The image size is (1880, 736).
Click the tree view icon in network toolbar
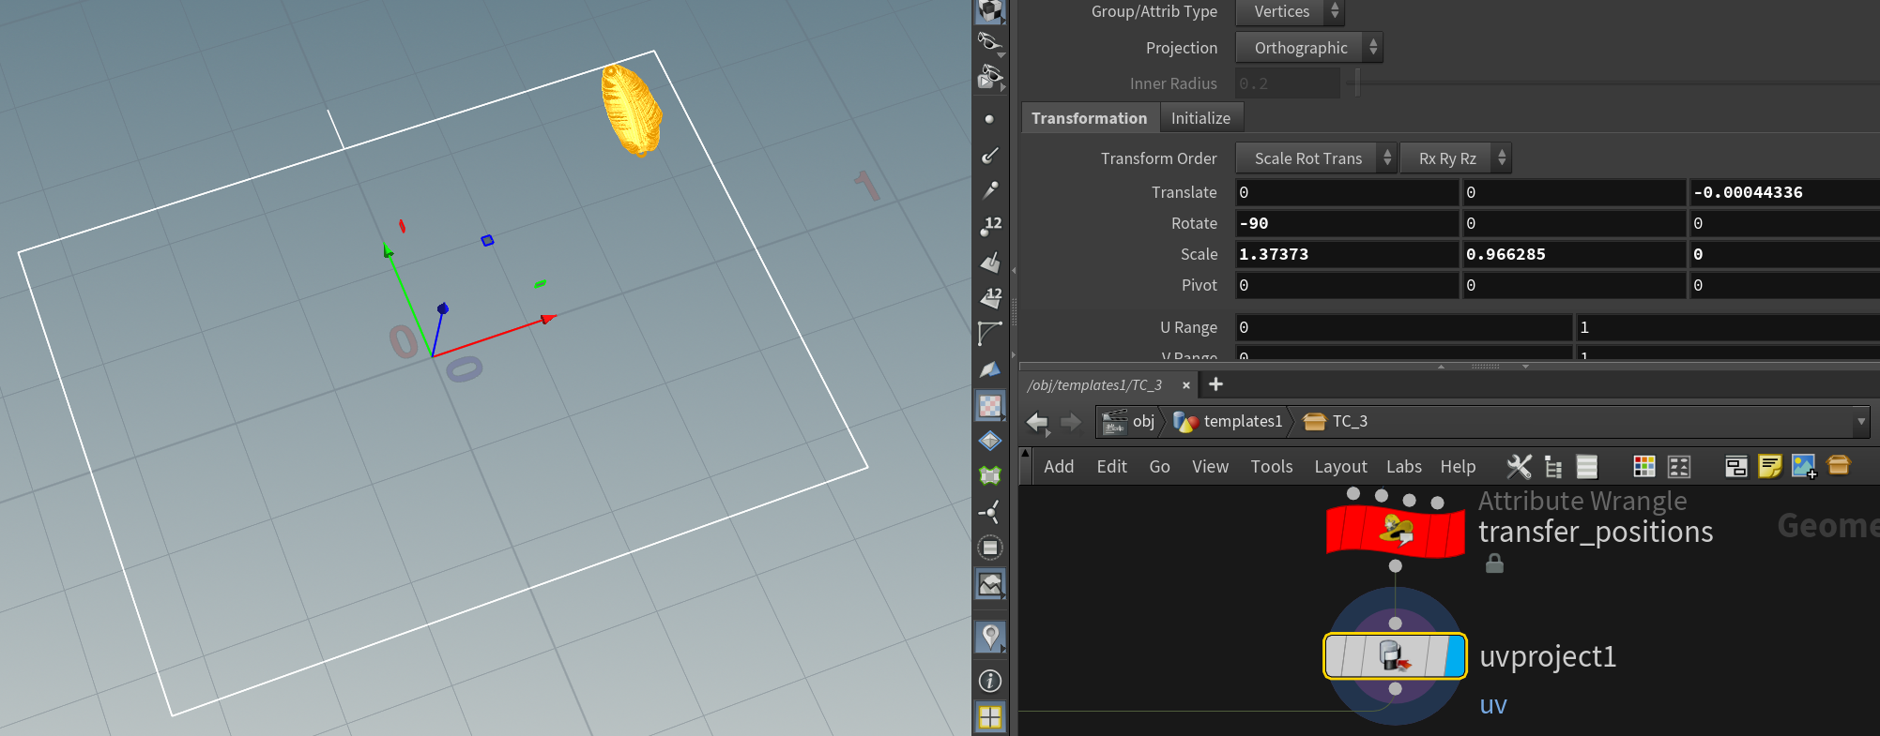click(1553, 466)
